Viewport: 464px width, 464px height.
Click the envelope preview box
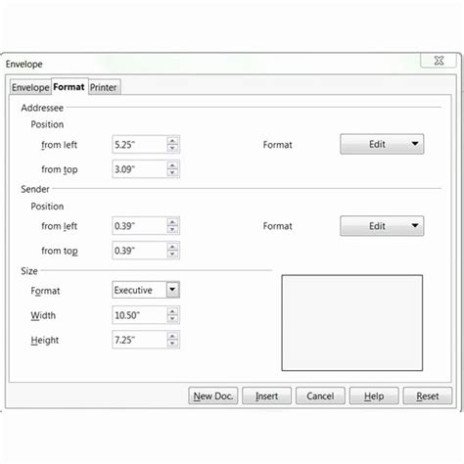point(352,323)
